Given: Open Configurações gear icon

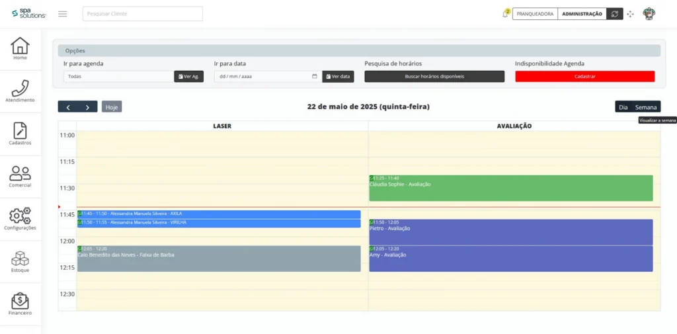Looking at the screenshot, I should (x=20, y=219).
